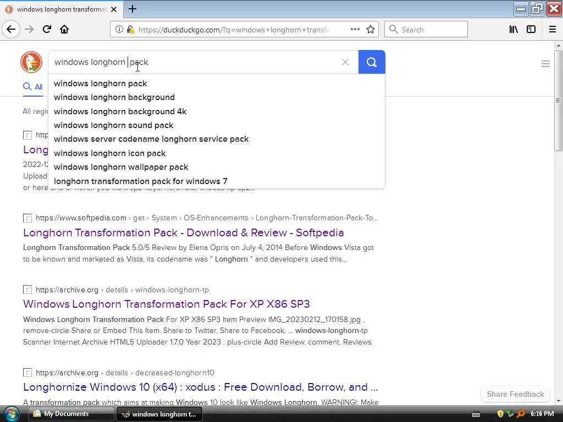
Task: Choose suggestion 'windows longhorn pack'
Action: click(217, 84)
